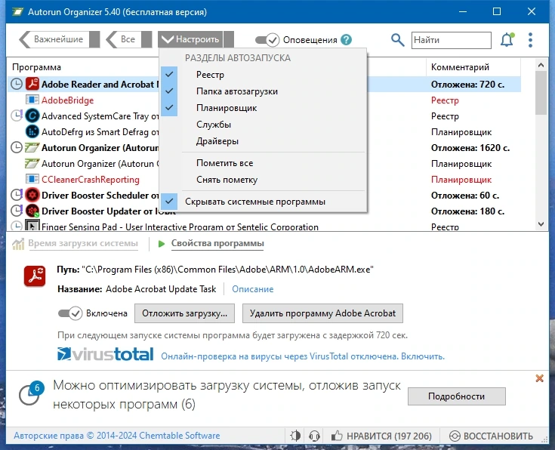Click the Driver Booster Updater icon
The image size is (555, 450).
(x=32, y=211)
